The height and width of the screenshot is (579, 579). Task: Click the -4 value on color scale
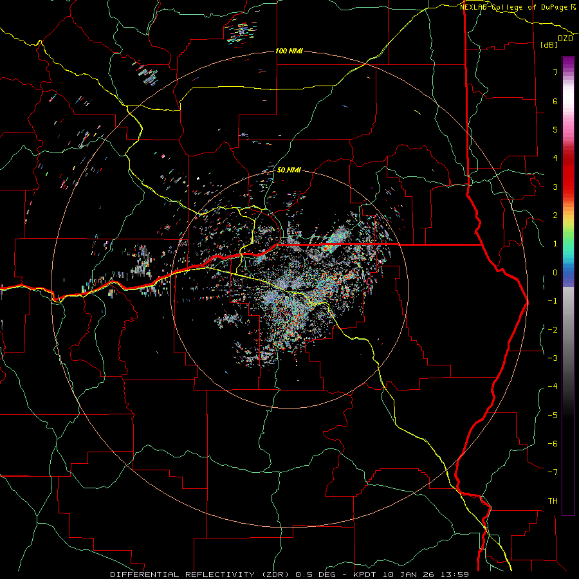[553, 386]
